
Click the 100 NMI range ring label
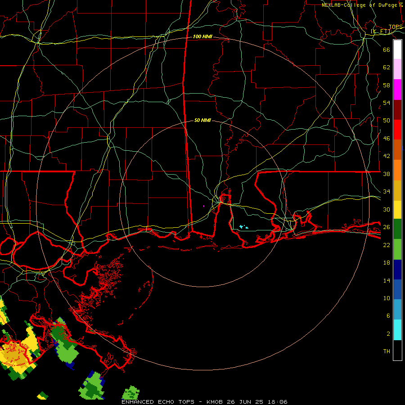[x=203, y=37]
